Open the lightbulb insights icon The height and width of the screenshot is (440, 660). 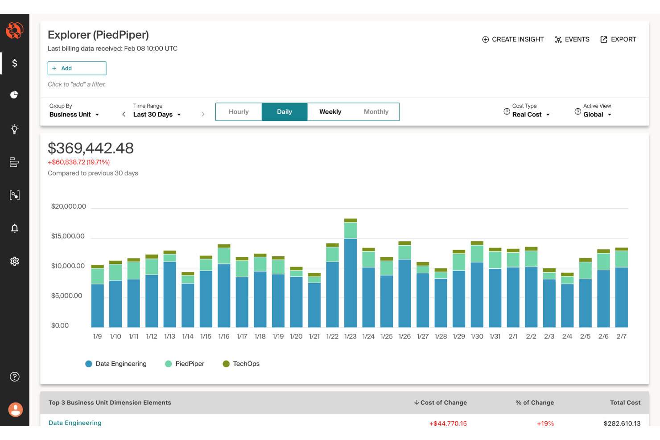click(14, 129)
